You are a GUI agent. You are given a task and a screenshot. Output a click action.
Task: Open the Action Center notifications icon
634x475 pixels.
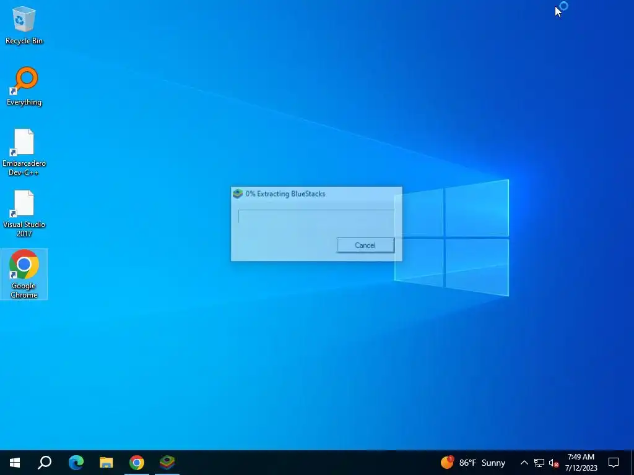(614, 463)
